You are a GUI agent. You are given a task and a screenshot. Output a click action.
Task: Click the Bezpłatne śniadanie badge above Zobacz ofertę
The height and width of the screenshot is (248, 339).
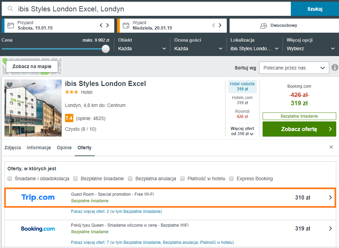coord(299,116)
